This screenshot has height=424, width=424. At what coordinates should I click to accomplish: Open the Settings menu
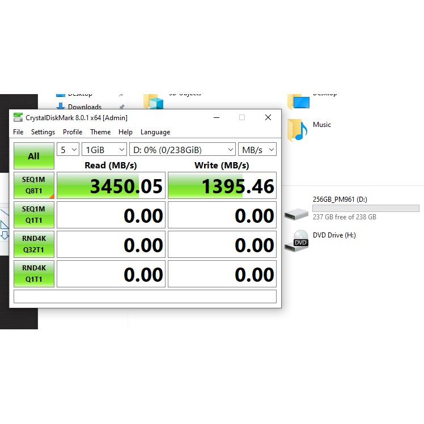tap(43, 132)
